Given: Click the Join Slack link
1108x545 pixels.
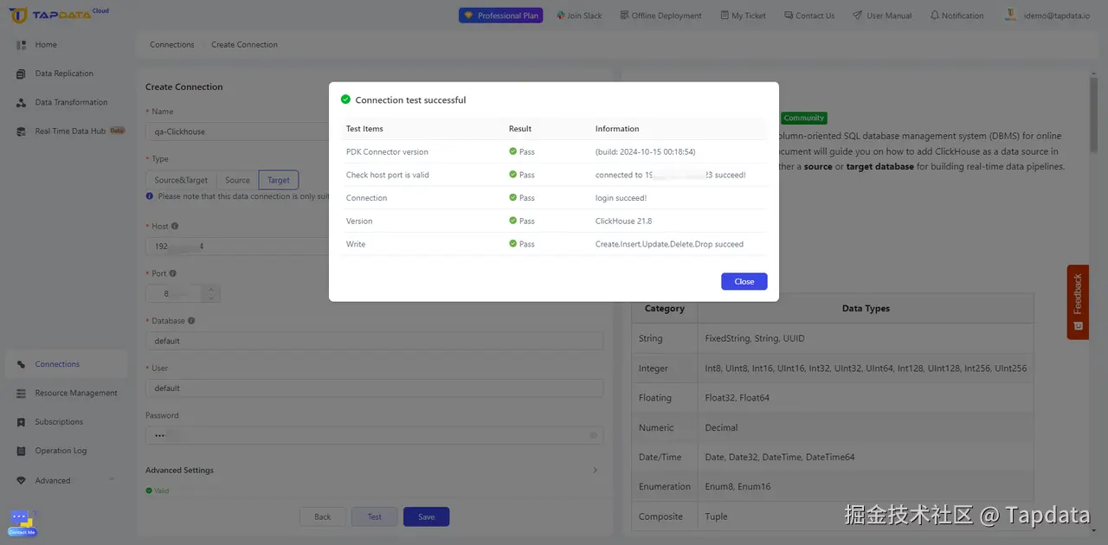Looking at the screenshot, I should click(x=580, y=16).
